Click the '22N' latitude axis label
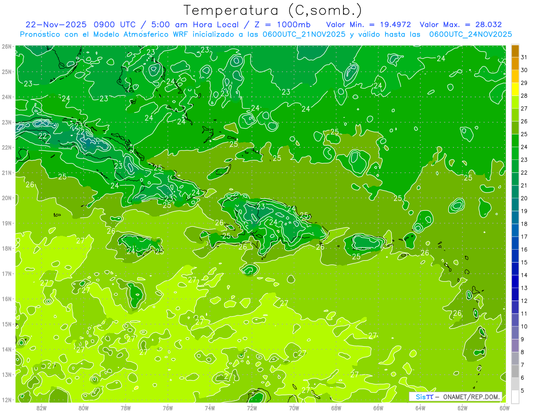The image size is (536, 414). tap(7, 147)
